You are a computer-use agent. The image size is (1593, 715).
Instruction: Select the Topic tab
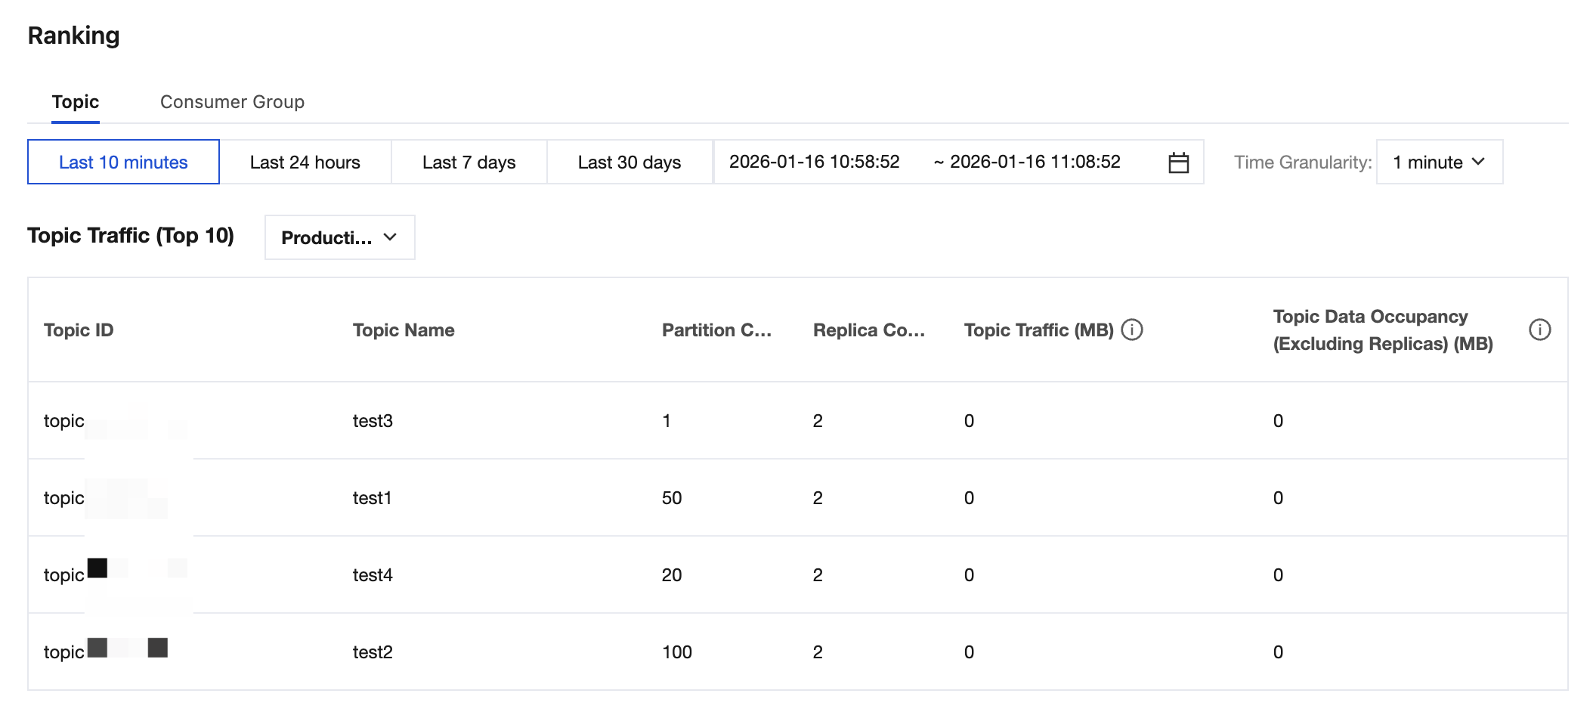[76, 102]
